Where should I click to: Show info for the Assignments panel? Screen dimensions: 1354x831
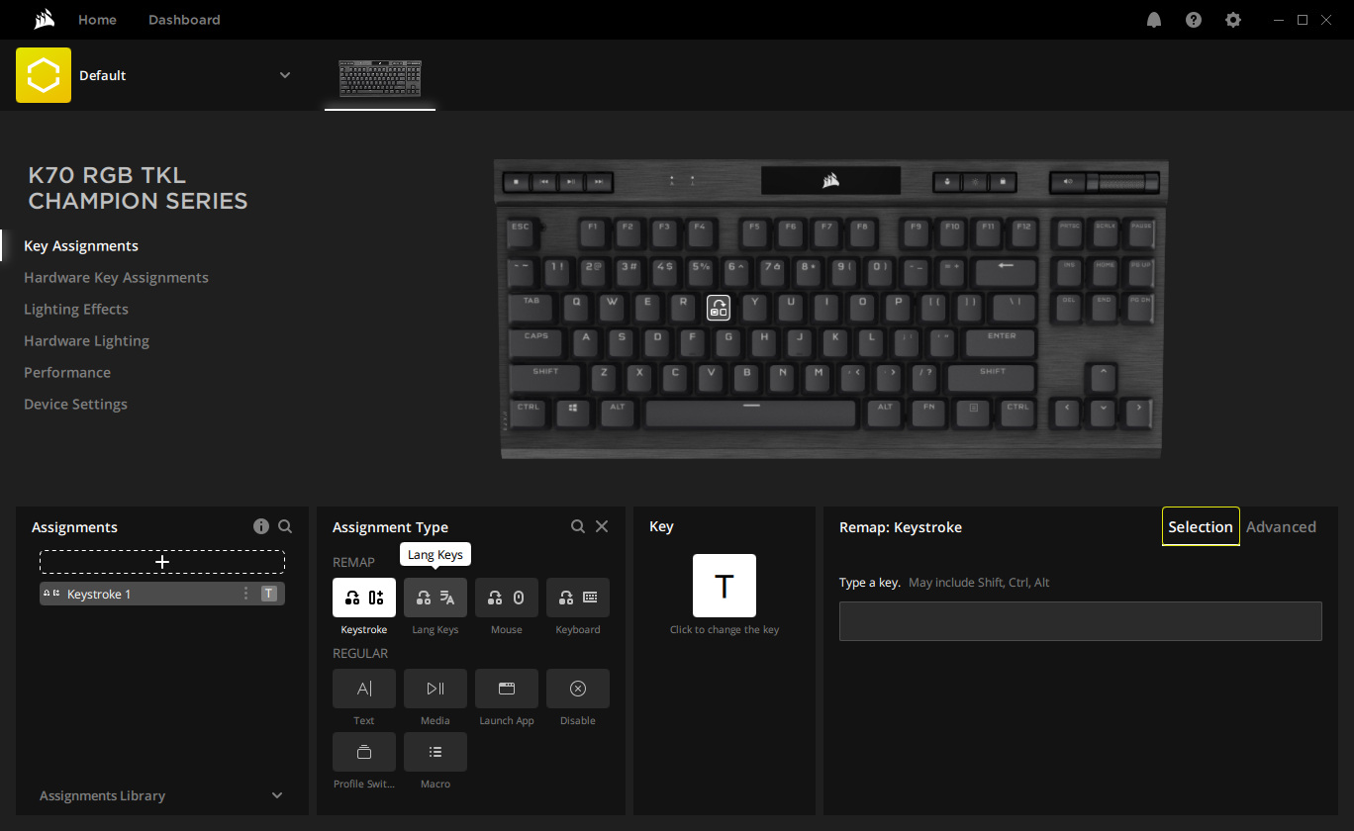click(261, 526)
